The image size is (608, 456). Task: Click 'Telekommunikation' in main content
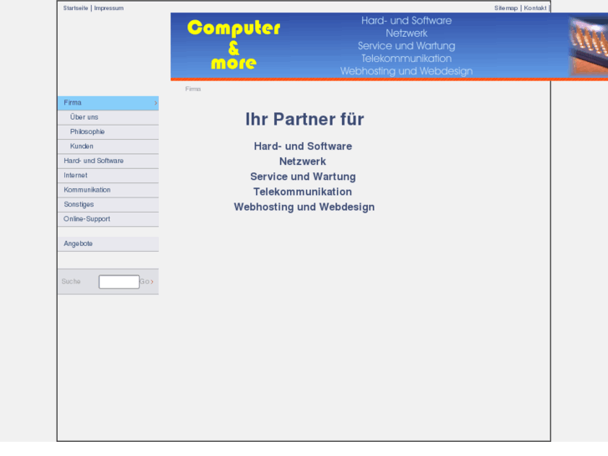click(x=303, y=192)
